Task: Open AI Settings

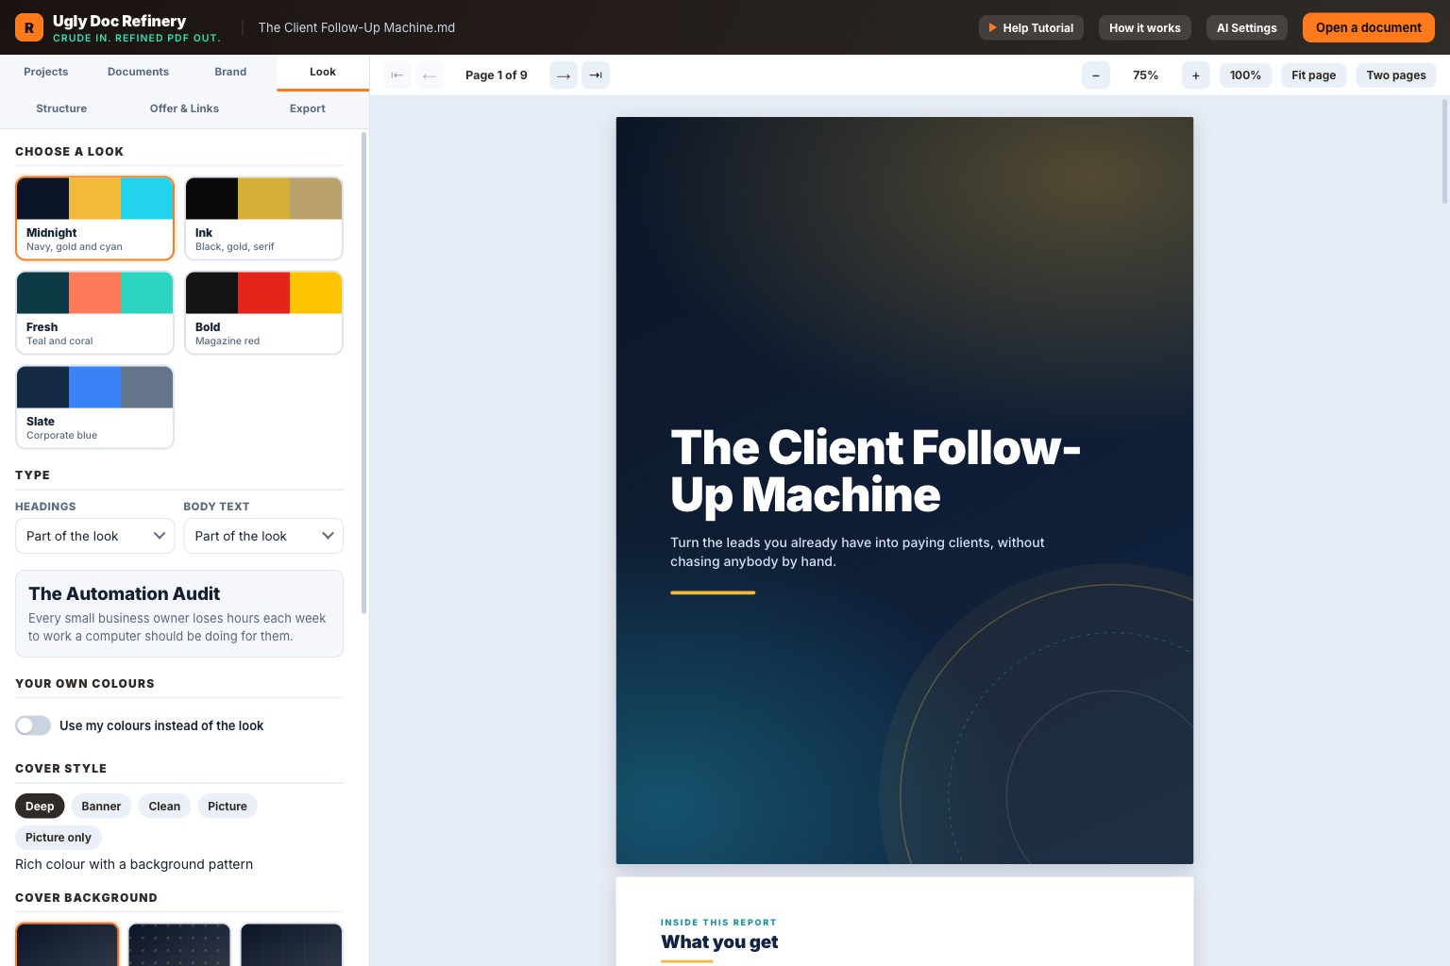Action: 1247,27
